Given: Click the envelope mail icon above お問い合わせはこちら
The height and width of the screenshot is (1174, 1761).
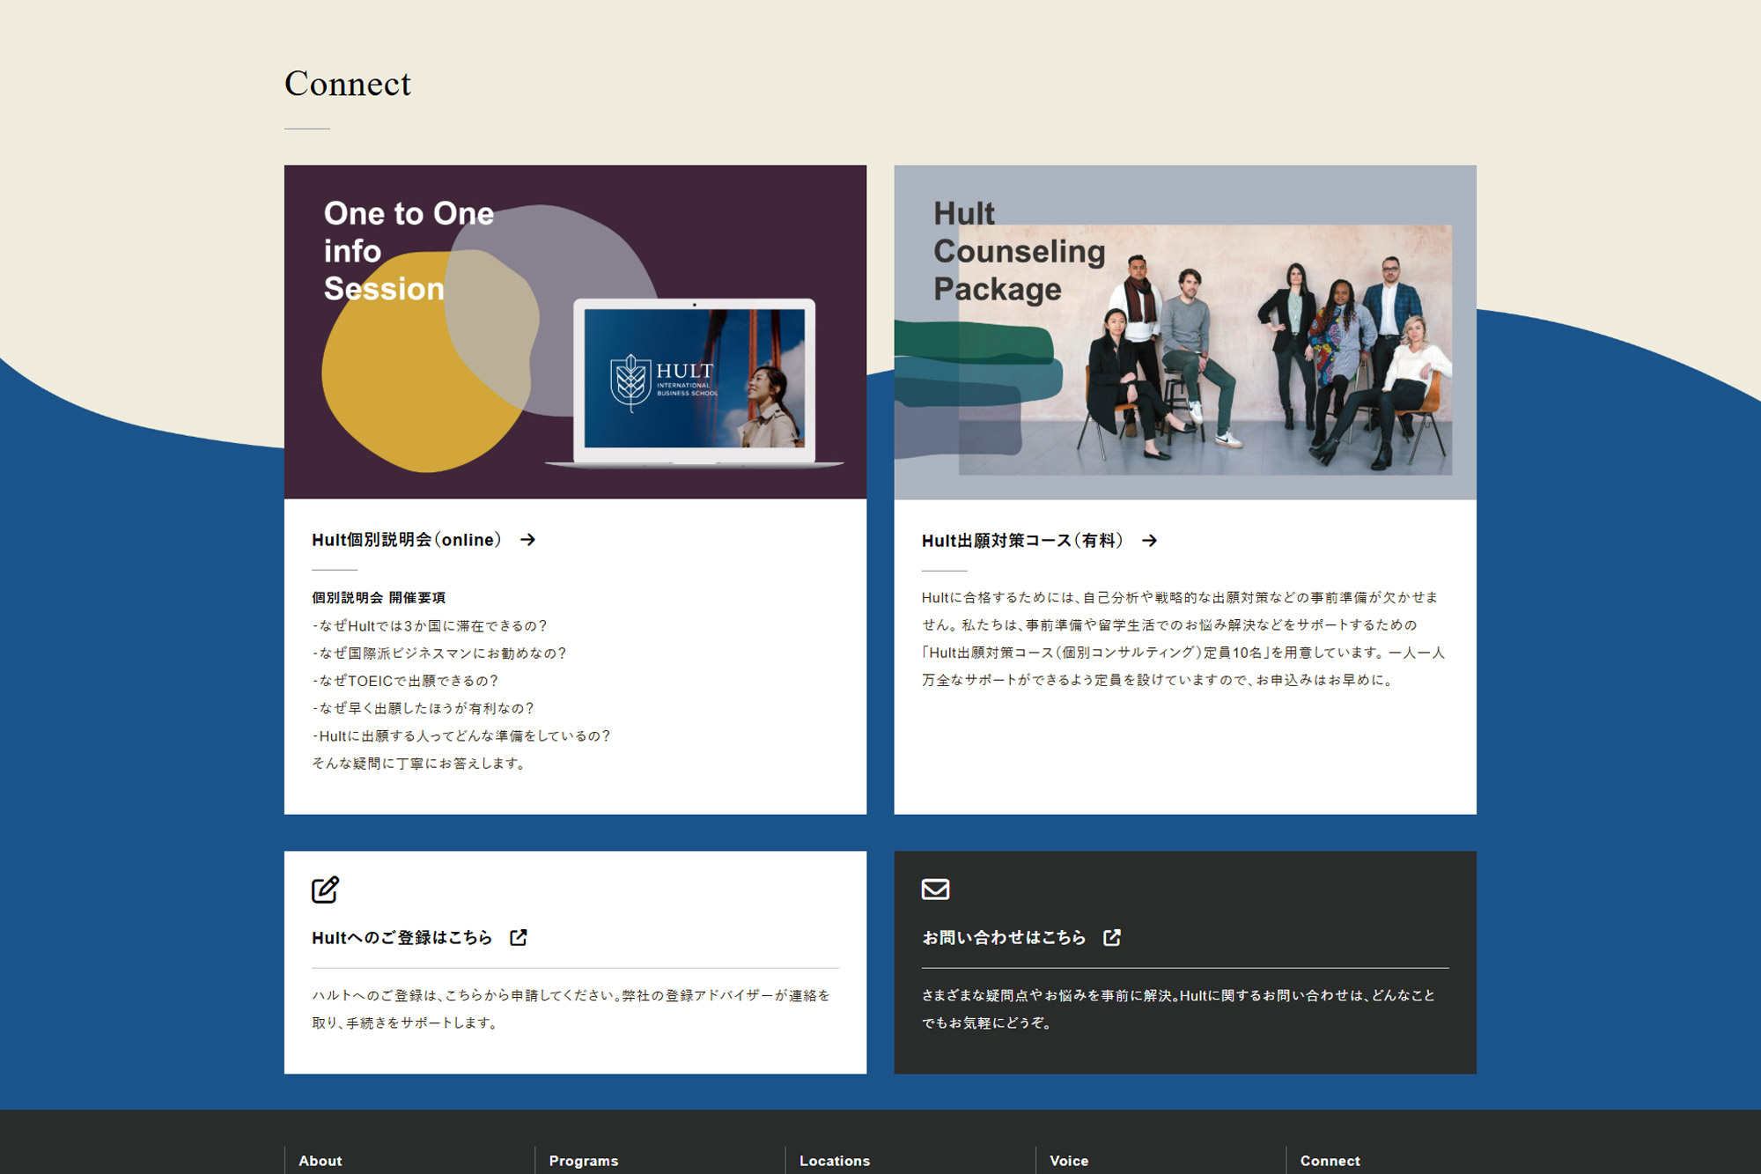Looking at the screenshot, I should [935, 890].
